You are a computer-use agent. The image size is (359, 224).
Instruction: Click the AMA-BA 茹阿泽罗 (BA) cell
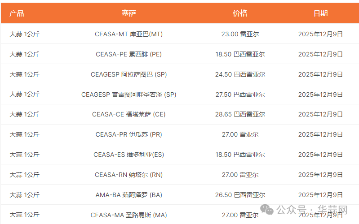coord(129,195)
